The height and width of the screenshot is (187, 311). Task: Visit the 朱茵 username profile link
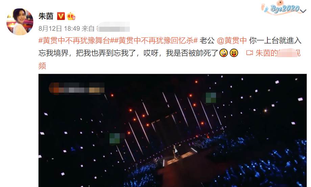click(46, 16)
